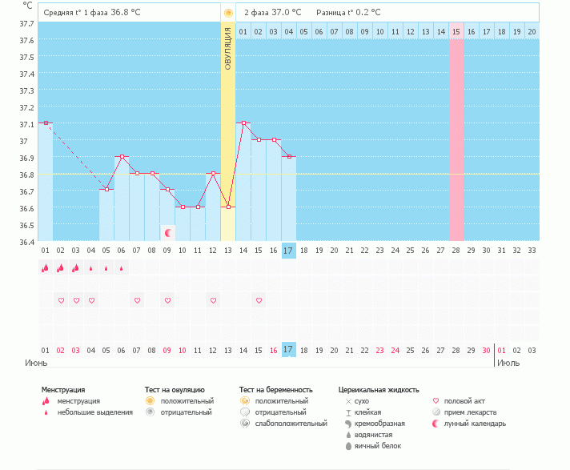Click the ovulation sun icon in header
This screenshot has width=570, height=470.
(228, 13)
